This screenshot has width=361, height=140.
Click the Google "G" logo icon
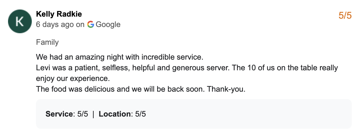click(x=90, y=25)
